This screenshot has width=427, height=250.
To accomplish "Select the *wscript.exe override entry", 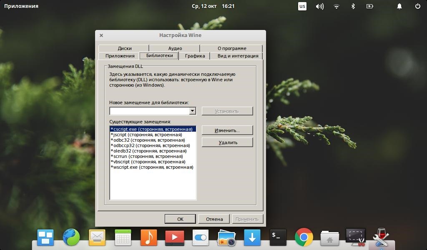I will tap(153, 167).
